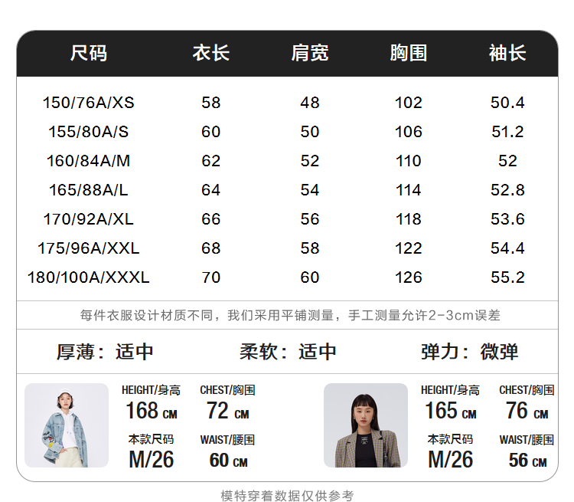Click the 弹力：微弹 elasticity label
Image resolution: width=574 pixels, height=502 pixels.
click(x=469, y=352)
